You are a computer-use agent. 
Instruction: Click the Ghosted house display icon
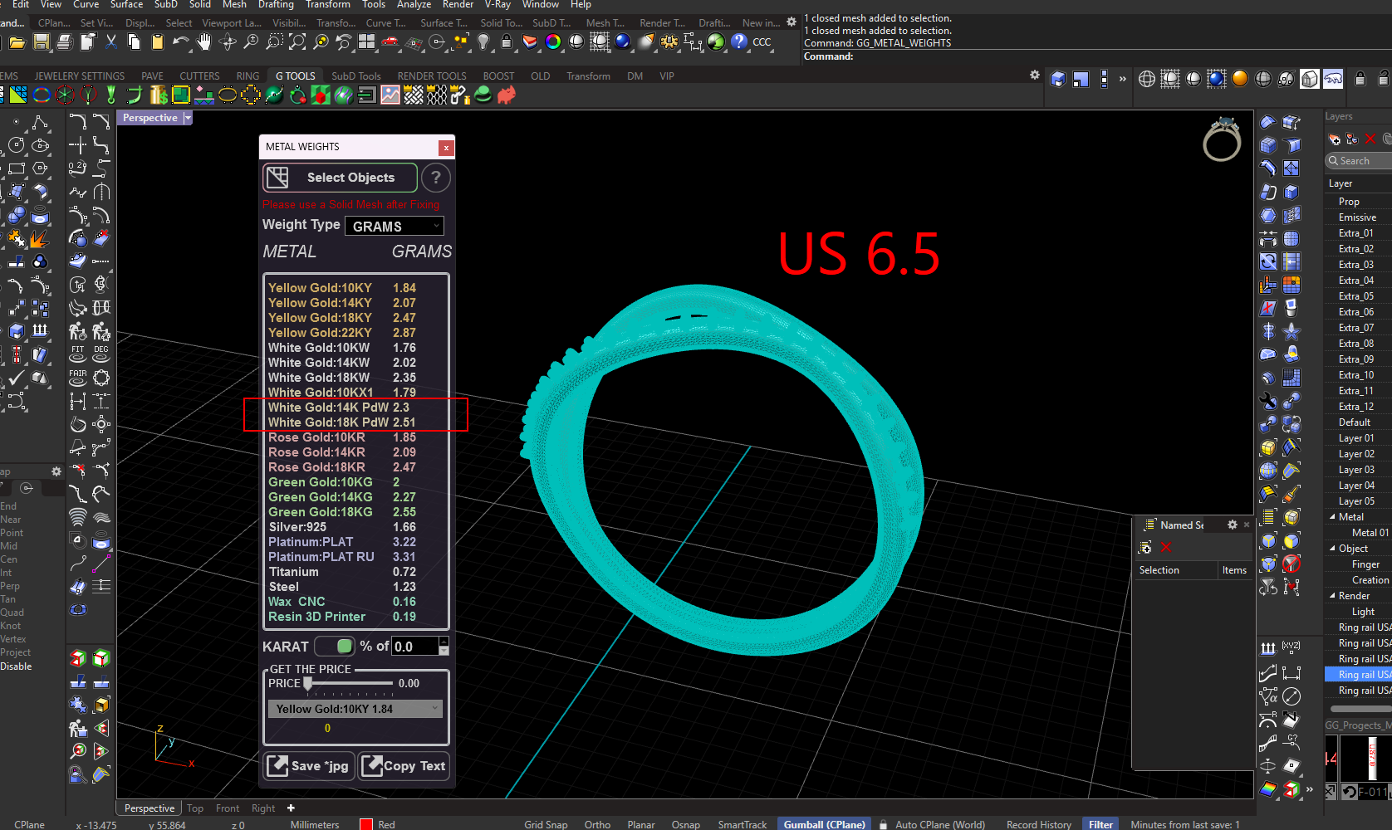coord(1310,79)
